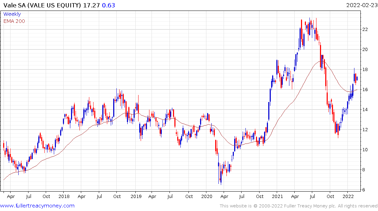
Task: Click the 2018 time axis label
Action: tap(64, 197)
